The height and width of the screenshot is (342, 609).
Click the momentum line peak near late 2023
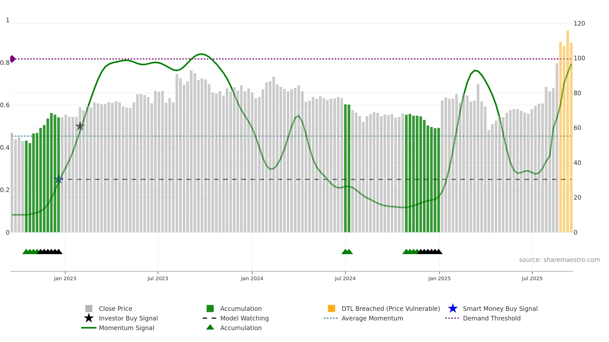[202, 54]
